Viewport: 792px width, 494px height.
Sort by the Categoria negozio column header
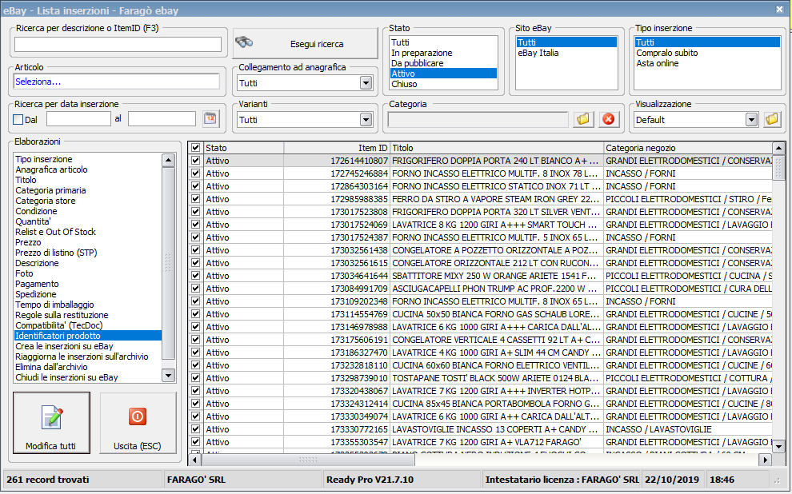coord(688,148)
